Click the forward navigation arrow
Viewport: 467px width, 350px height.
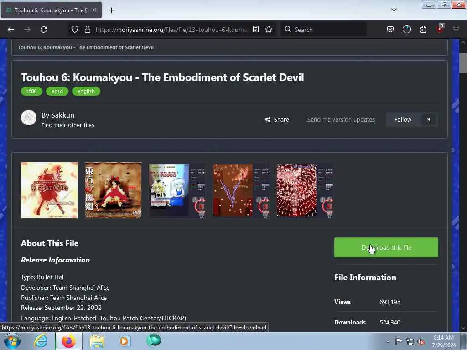(27, 30)
